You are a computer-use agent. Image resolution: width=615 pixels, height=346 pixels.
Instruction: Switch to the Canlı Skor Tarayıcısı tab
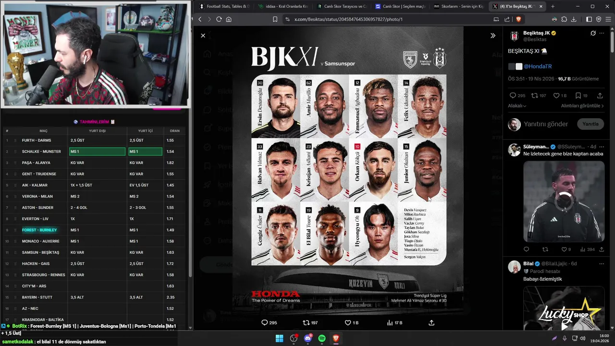tap(342, 6)
